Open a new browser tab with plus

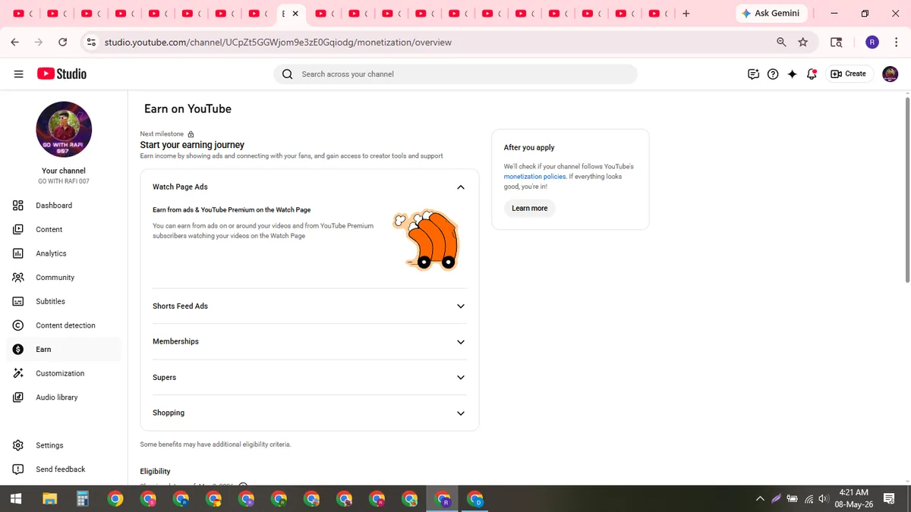coord(686,14)
